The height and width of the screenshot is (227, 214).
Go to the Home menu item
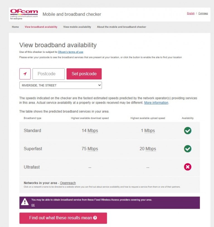(15, 27)
